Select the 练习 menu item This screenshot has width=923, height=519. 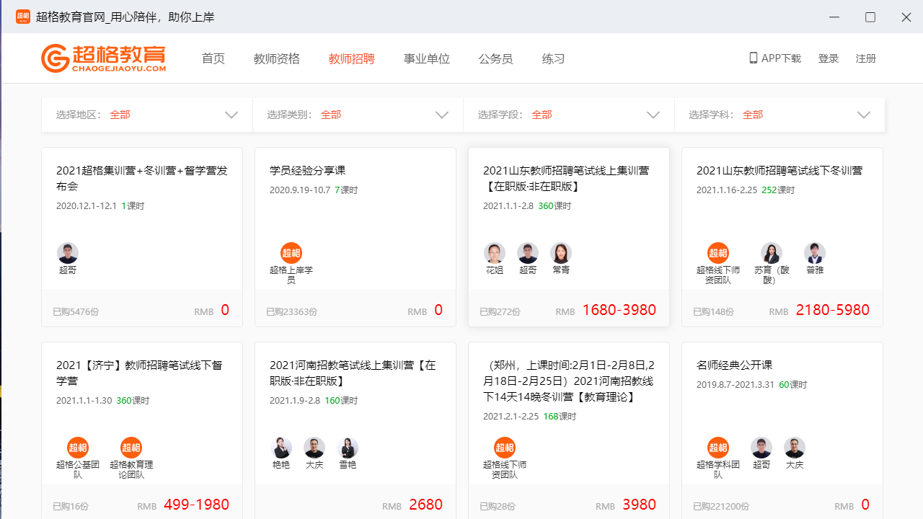[553, 58]
